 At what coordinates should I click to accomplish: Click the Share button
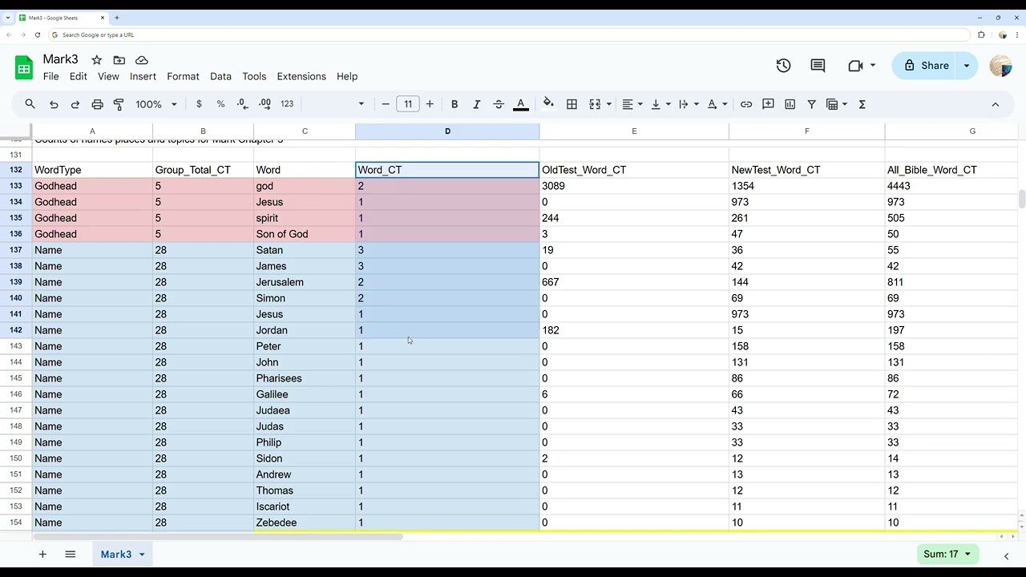coord(925,66)
